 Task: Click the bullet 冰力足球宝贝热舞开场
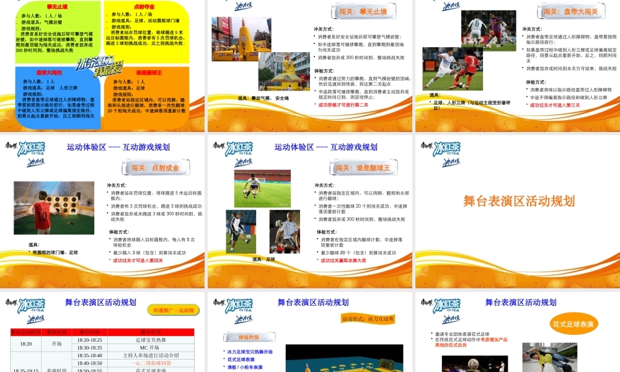point(249,352)
